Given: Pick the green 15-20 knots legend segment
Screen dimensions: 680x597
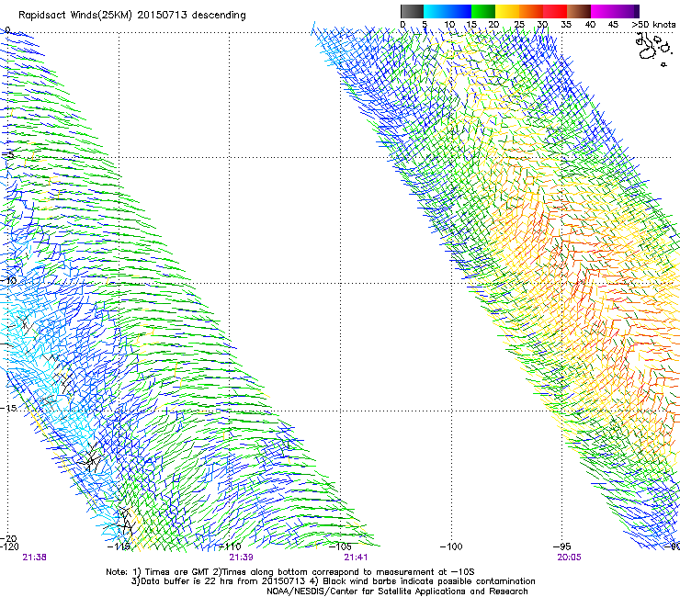Looking at the screenshot, I should pyautogui.click(x=483, y=11).
